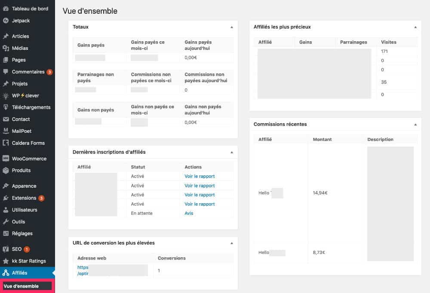
Task: Open the Produits menu item
Action: click(21, 171)
